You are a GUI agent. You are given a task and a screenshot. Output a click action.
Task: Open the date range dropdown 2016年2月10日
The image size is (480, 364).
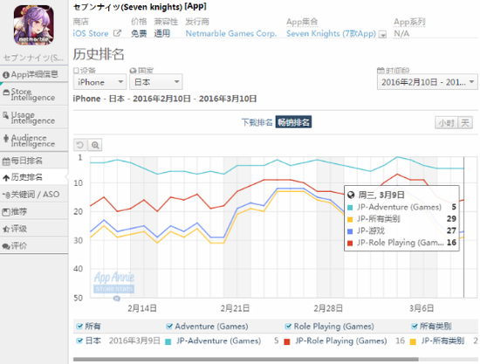[427, 82]
